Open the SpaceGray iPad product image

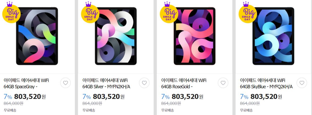[x=37, y=36]
